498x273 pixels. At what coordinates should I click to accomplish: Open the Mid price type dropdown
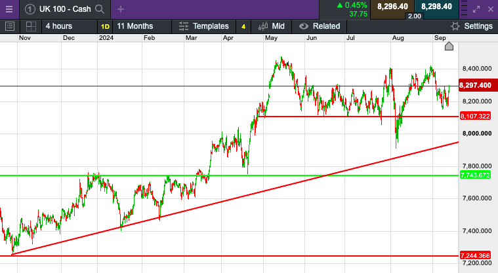[x=278, y=26]
